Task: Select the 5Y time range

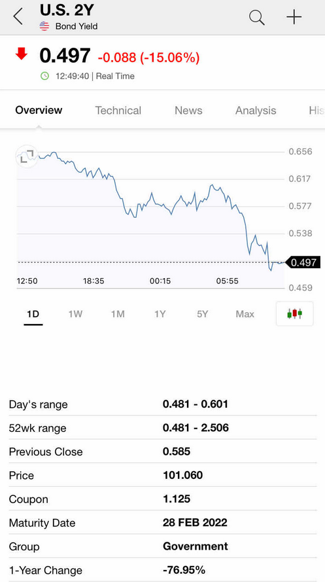Action: tap(203, 314)
